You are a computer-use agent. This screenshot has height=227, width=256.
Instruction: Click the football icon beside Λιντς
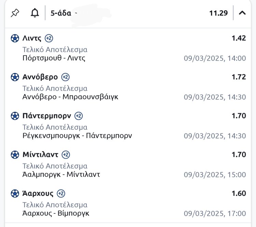15,38
